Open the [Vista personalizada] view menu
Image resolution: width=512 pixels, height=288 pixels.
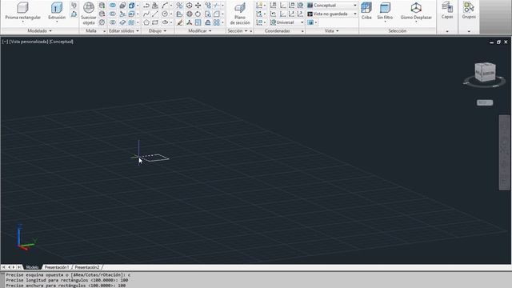(x=29, y=42)
